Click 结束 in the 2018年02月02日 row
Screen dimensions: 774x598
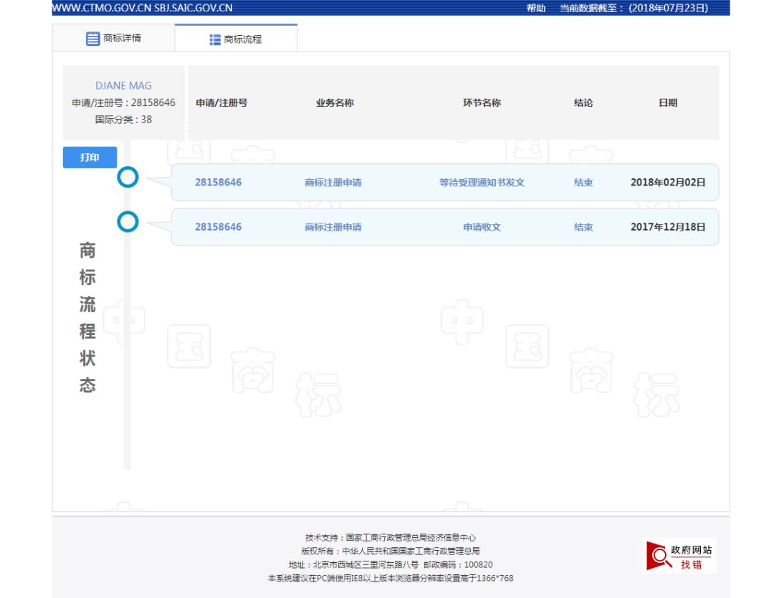[x=583, y=183]
